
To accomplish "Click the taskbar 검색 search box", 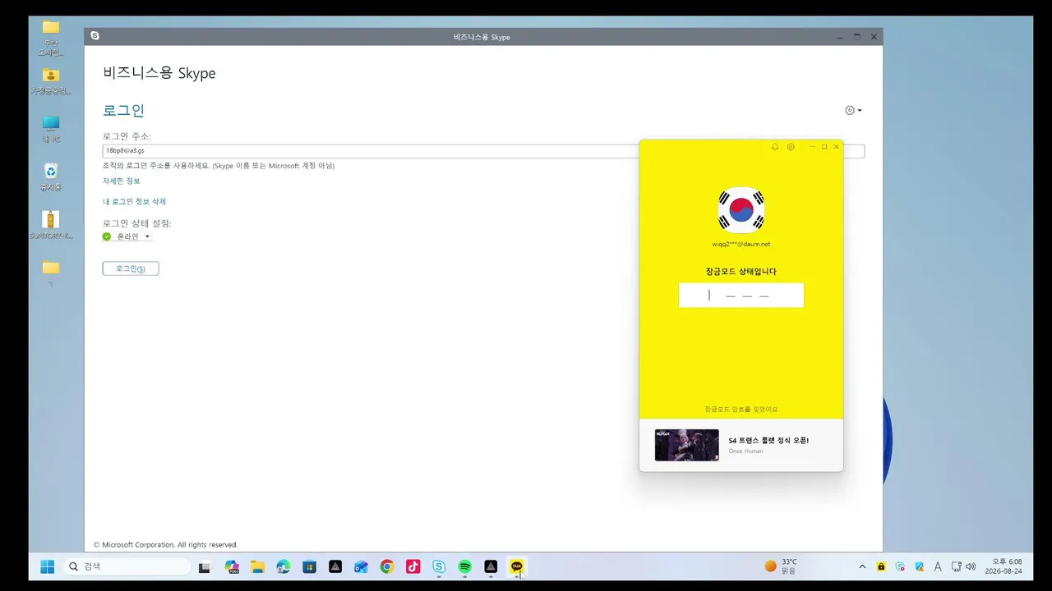I will tap(127, 566).
